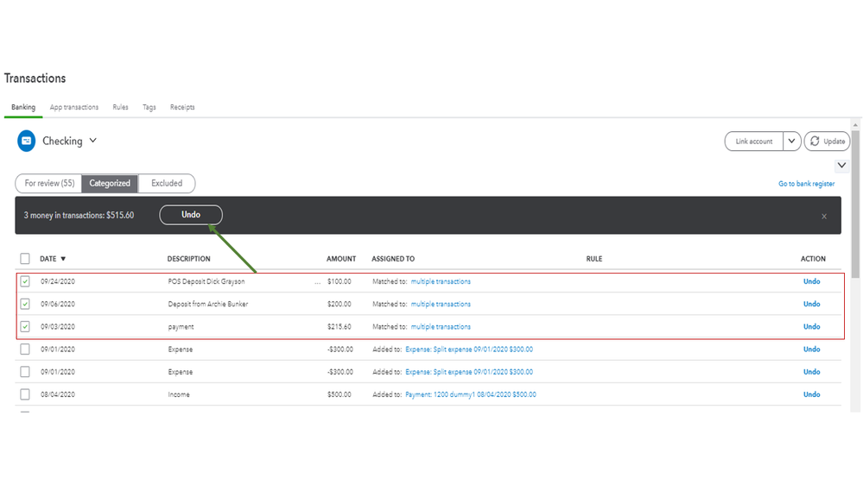Undo the 09/03/2020 payment row
Image resolution: width=863 pixels, height=485 pixels.
[x=812, y=326]
